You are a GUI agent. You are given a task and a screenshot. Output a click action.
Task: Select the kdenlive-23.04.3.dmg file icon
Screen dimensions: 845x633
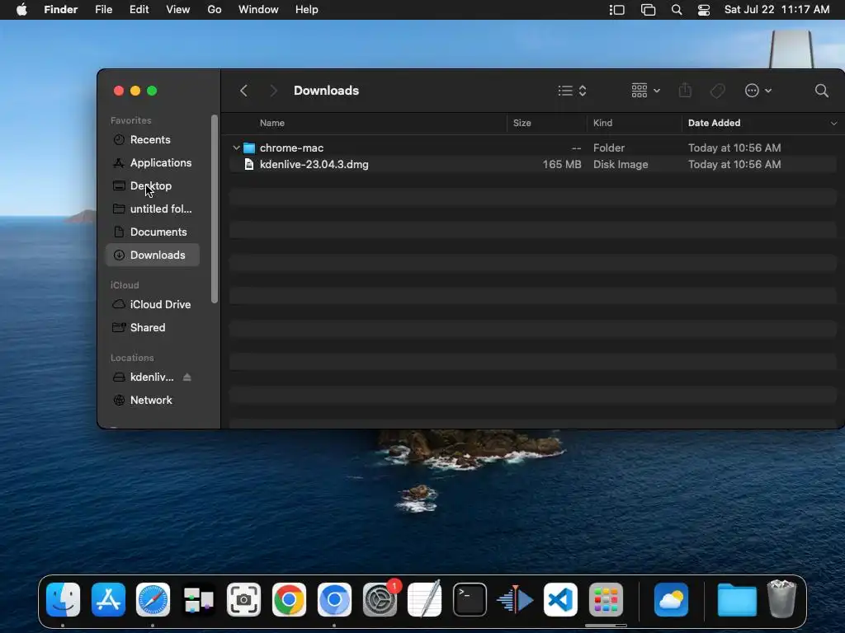(x=249, y=164)
